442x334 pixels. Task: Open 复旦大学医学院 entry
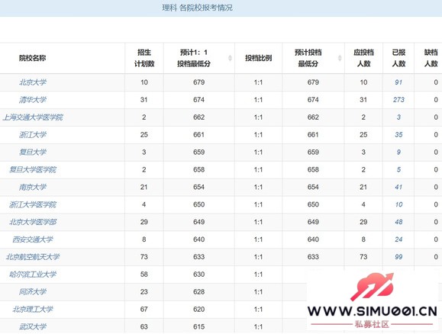pyautogui.click(x=33, y=169)
